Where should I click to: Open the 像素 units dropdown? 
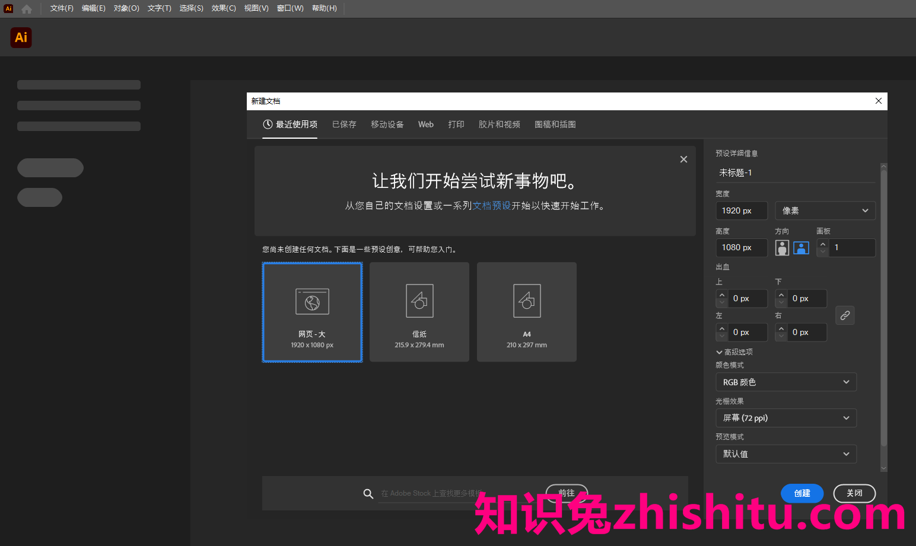pyautogui.click(x=825, y=210)
